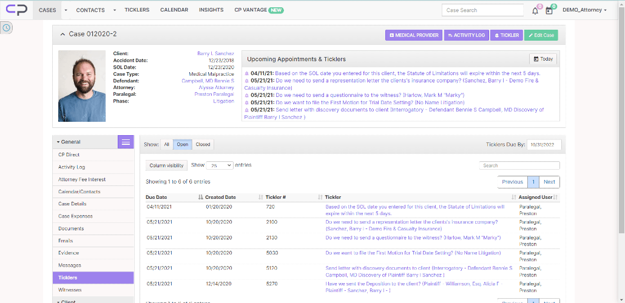Open Documents in sidebar
Screen dimensions: 625x303
coord(93,228)
